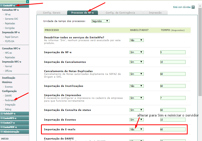Click the Importação de Eventos time field
202x141 pixels.
click(173, 120)
